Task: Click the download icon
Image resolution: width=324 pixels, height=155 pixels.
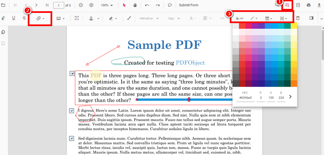Action: click(319, 5)
